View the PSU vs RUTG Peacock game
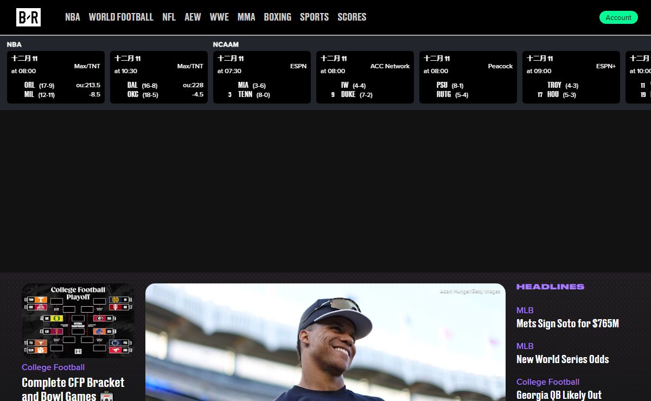Image resolution: width=651 pixels, height=401 pixels. pyautogui.click(x=468, y=77)
